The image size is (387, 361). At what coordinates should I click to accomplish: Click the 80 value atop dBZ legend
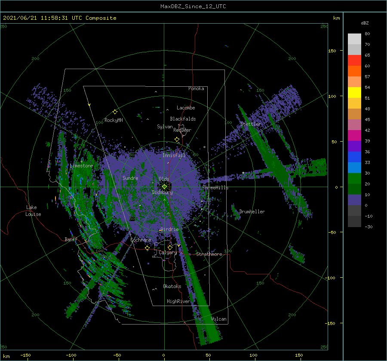pos(367,34)
